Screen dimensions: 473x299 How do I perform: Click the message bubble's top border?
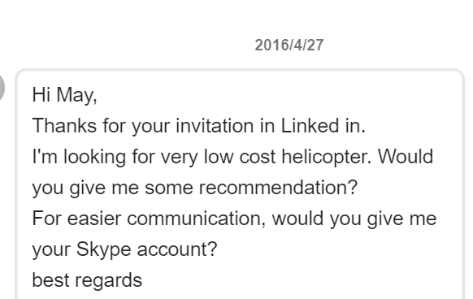click(240, 71)
